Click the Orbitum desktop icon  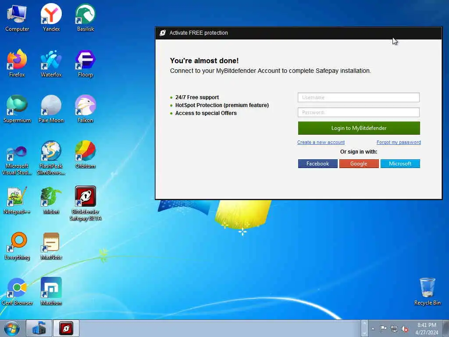[x=86, y=154]
